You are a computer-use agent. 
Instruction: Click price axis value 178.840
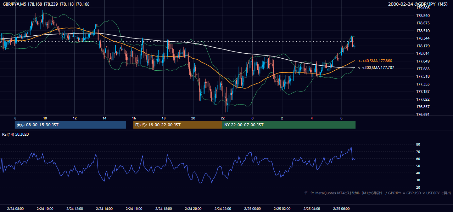423,16
